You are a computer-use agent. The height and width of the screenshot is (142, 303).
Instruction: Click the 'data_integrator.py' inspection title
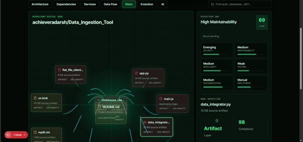pos(216,104)
